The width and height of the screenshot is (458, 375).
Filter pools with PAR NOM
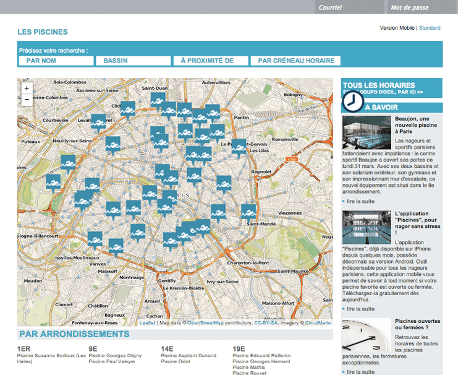[x=56, y=61]
